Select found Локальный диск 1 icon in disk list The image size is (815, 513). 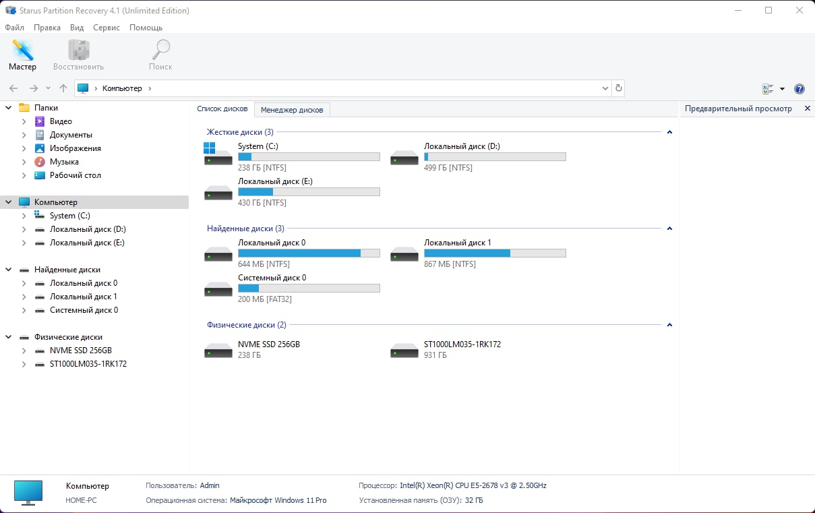pyautogui.click(x=404, y=254)
